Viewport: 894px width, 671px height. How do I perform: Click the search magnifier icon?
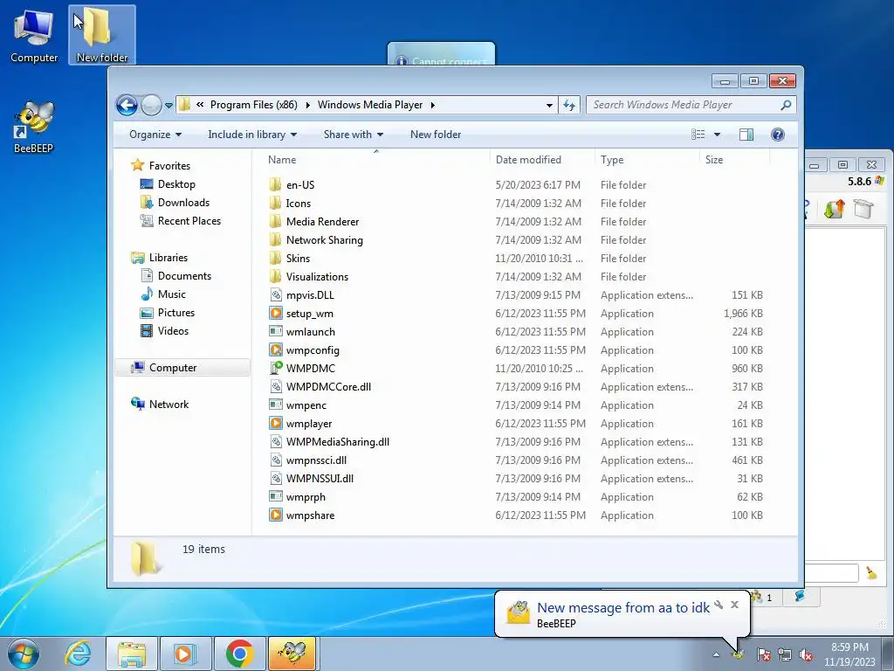tap(786, 105)
